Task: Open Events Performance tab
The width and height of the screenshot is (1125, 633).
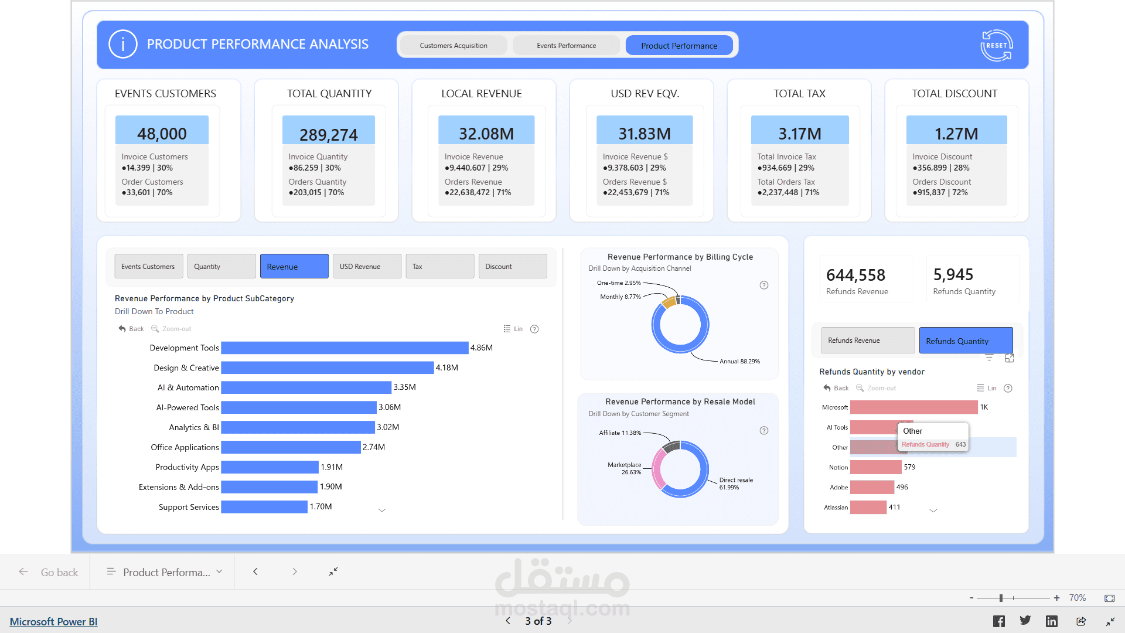Action: click(566, 45)
